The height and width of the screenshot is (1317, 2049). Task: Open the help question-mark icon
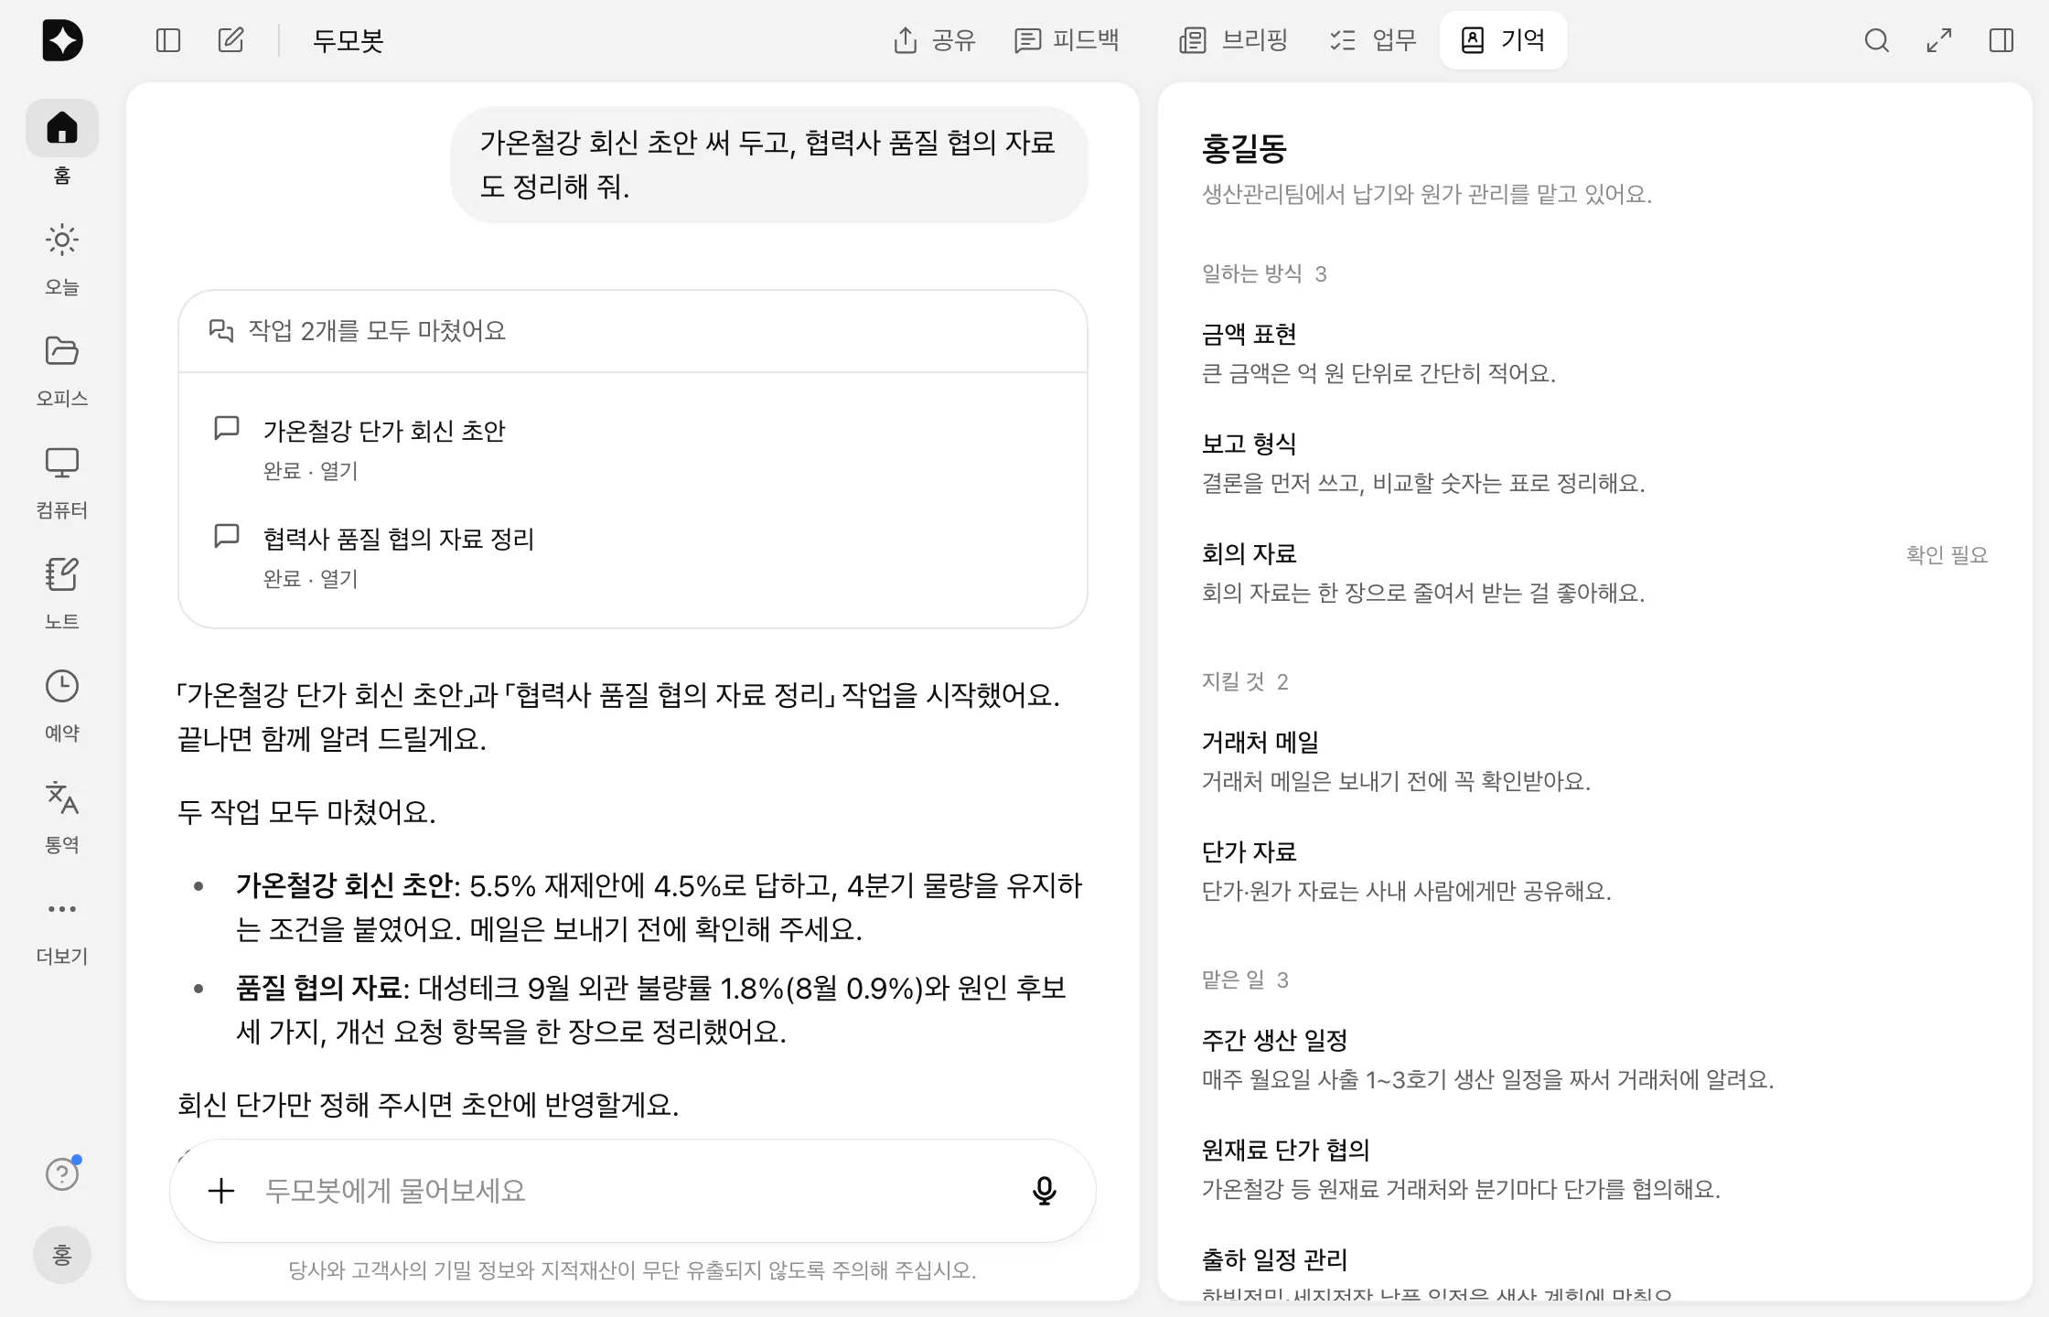tap(62, 1173)
